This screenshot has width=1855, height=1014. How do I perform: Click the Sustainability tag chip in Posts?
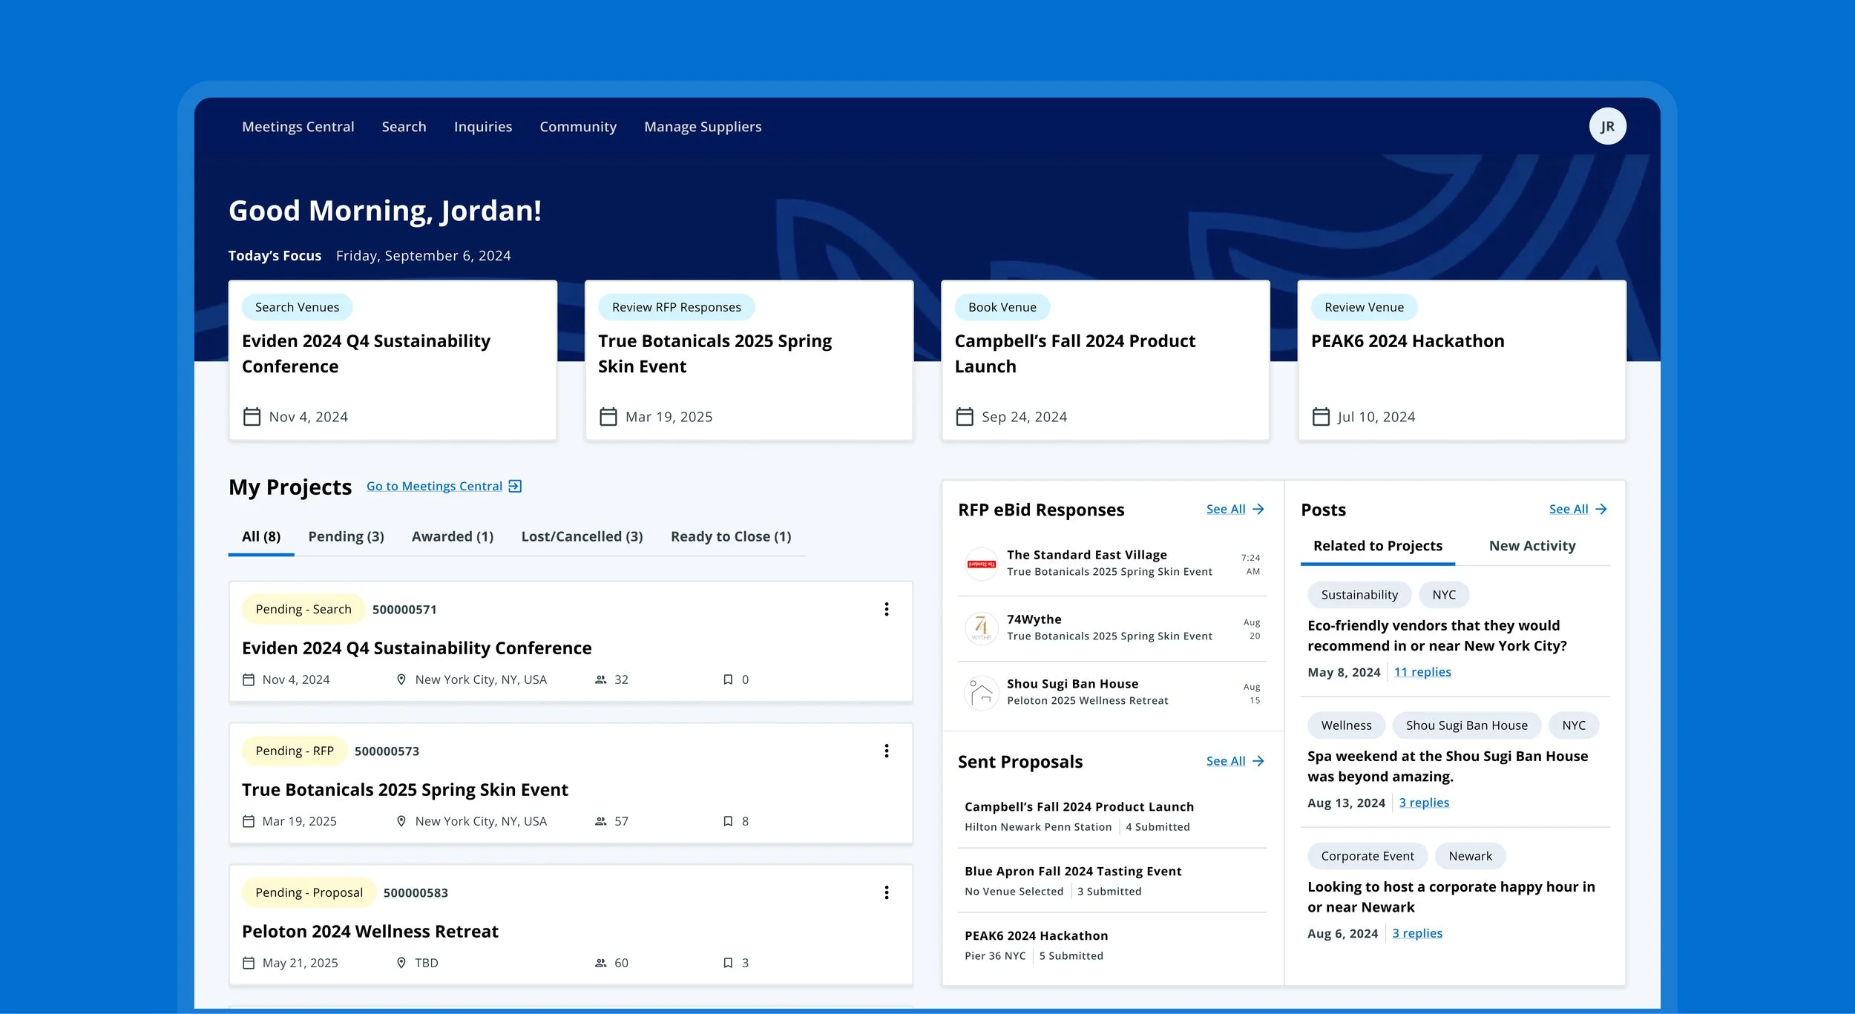(x=1359, y=595)
